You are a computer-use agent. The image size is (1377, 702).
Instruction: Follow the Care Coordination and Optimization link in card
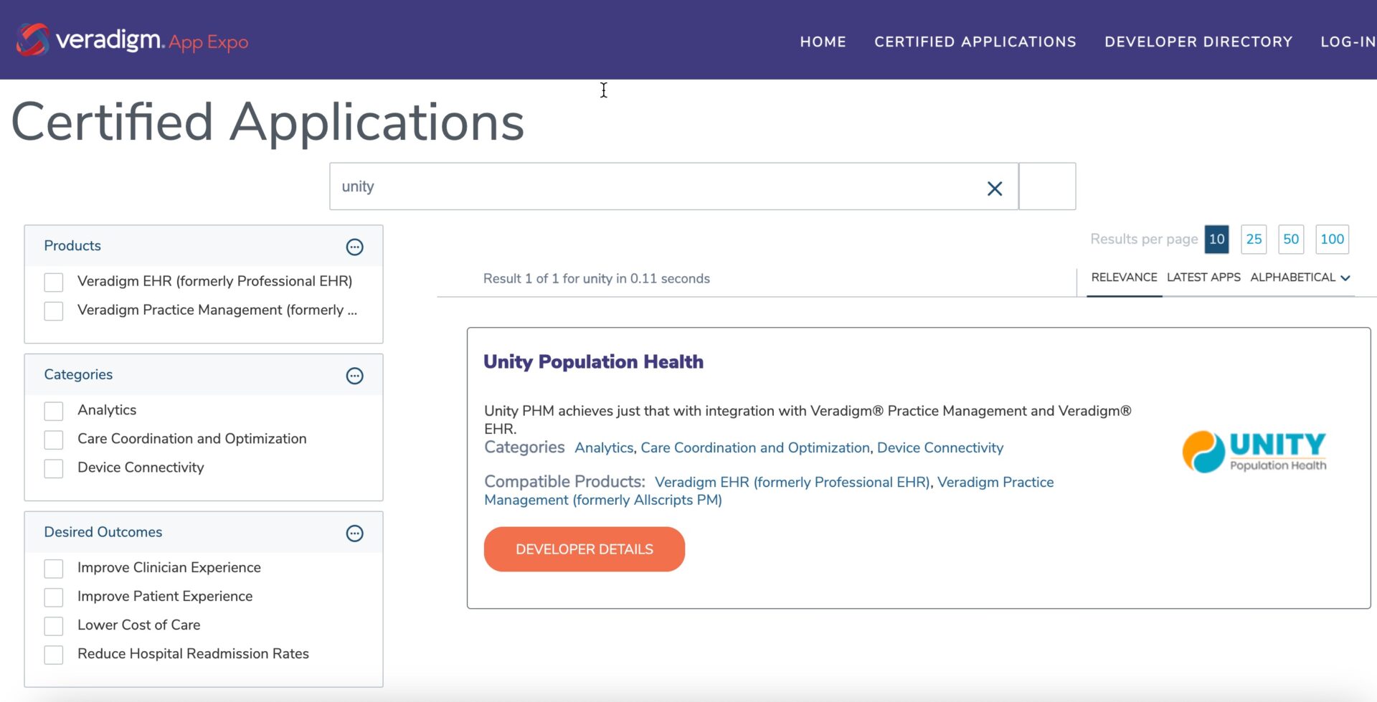click(755, 448)
